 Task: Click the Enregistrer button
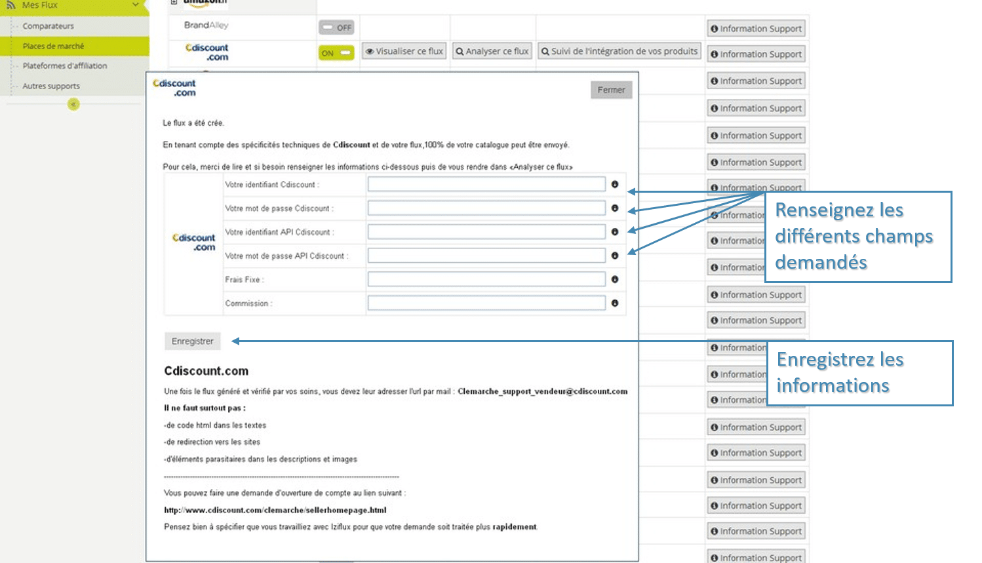[x=193, y=341]
